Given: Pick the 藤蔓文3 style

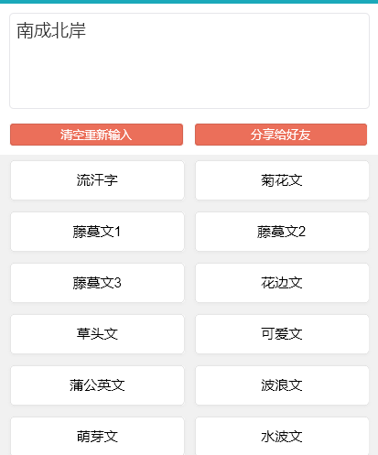Looking at the screenshot, I should tap(97, 283).
